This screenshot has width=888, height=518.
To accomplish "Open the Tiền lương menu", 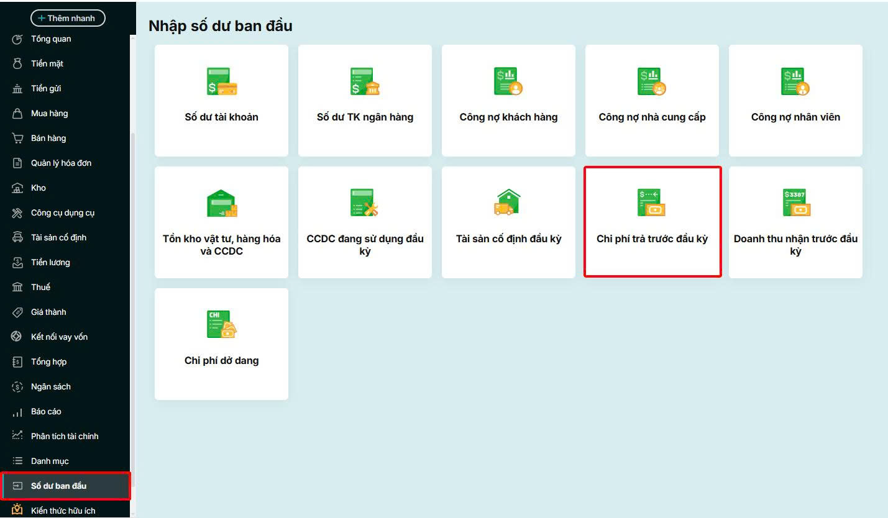I will (50, 263).
